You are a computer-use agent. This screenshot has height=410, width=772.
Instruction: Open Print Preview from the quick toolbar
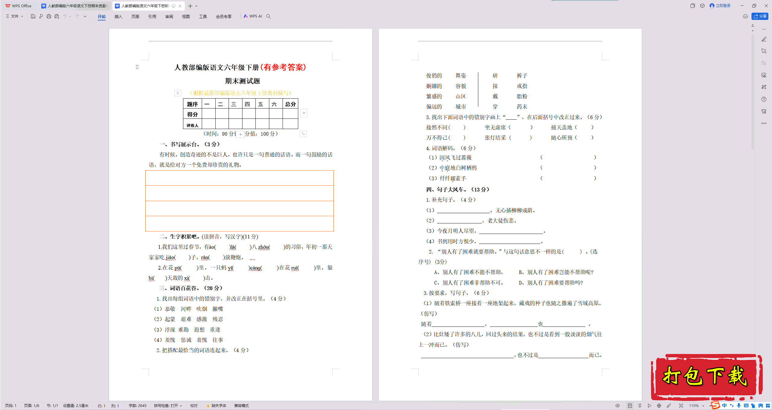[57, 16]
